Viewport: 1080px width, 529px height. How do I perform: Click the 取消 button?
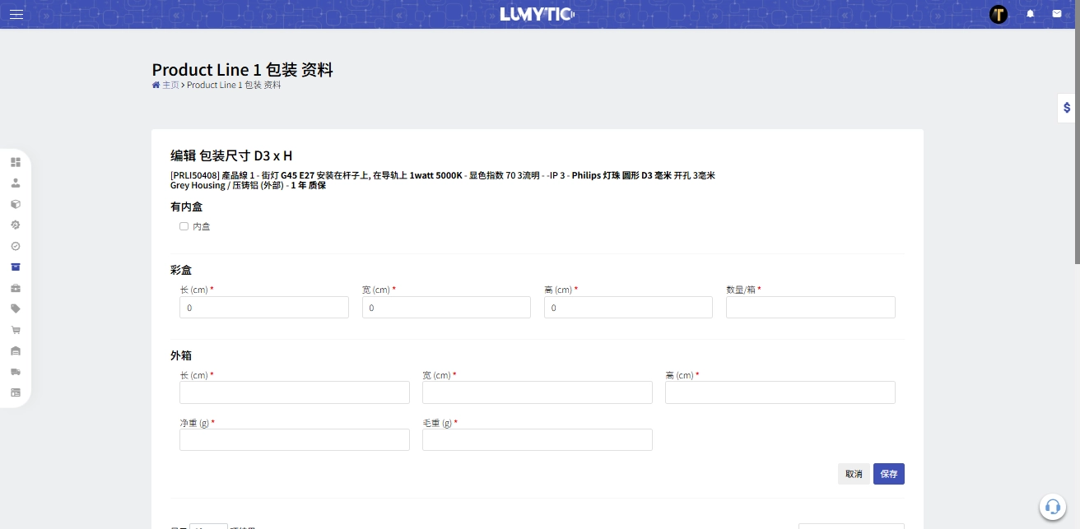click(x=854, y=474)
